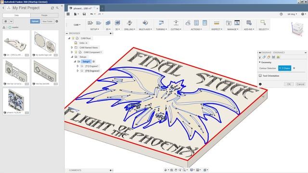308x173 pixels.
Task: Click the first icon in ACTIONS group
Action: coord(188,23)
